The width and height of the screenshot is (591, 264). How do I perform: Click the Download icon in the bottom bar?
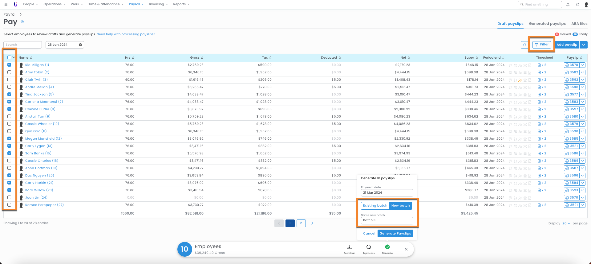(349, 247)
